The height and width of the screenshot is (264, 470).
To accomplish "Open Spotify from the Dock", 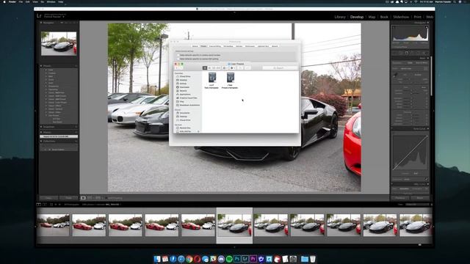I will click(x=229, y=259).
